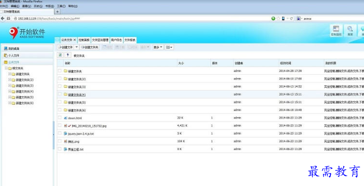
Task: Click the refresh icon above the file list
Action: (x=60, y=55)
